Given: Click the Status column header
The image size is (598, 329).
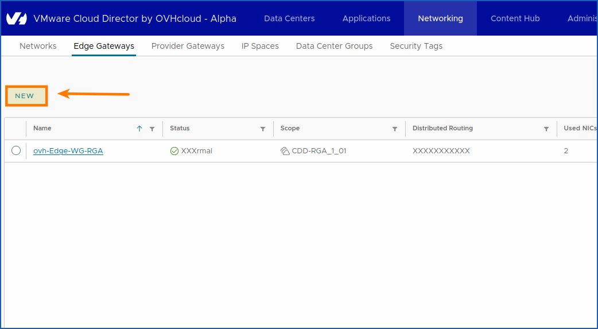Looking at the screenshot, I should point(180,128).
